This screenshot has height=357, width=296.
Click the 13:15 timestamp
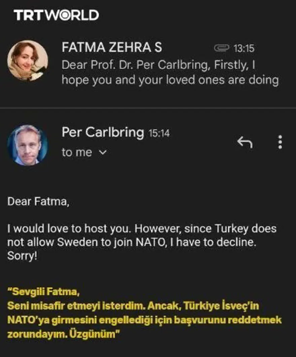244,49
